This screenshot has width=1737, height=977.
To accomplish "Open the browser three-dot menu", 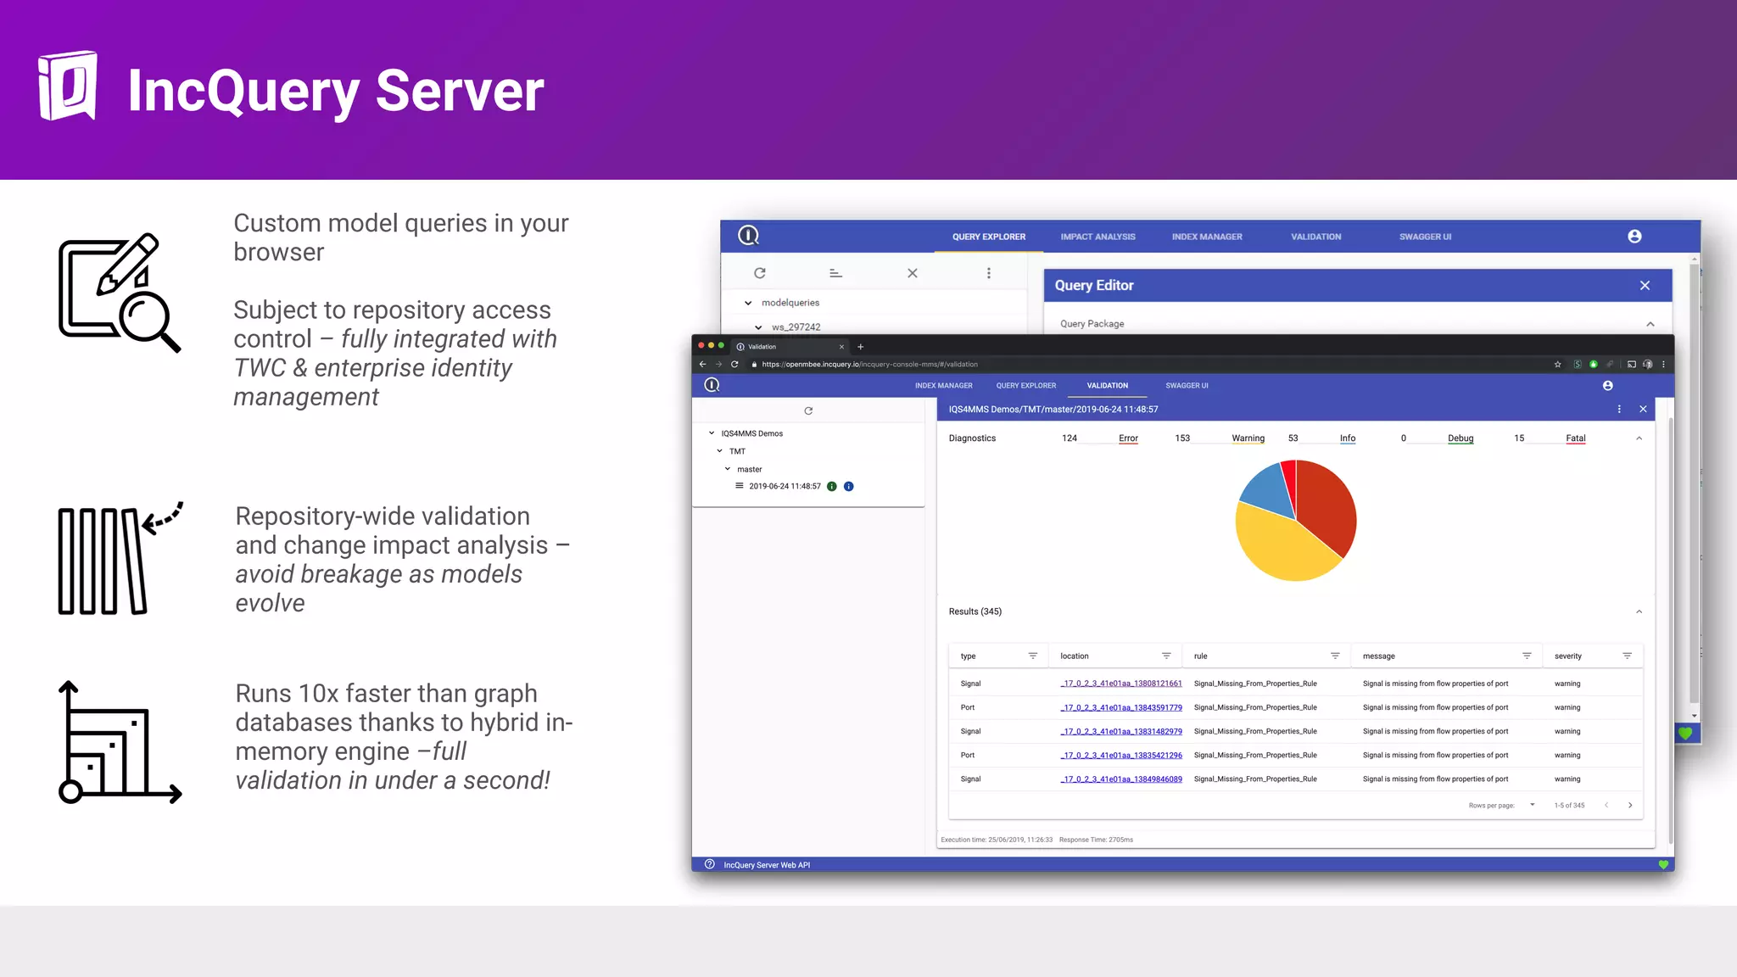I will (x=1663, y=364).
